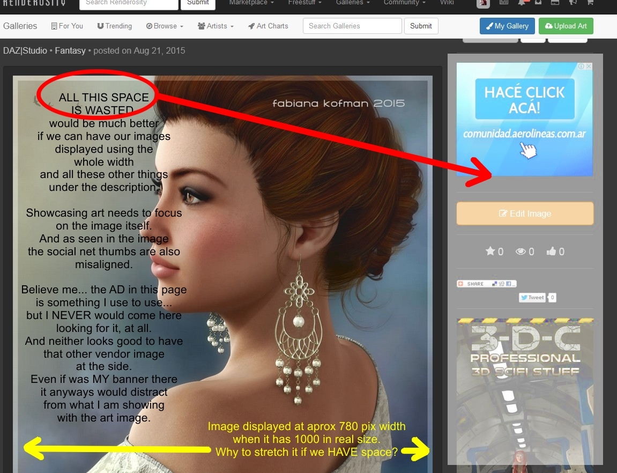Click the credit card icon
The image size is (617, 473).
click(x=555, y=2)
